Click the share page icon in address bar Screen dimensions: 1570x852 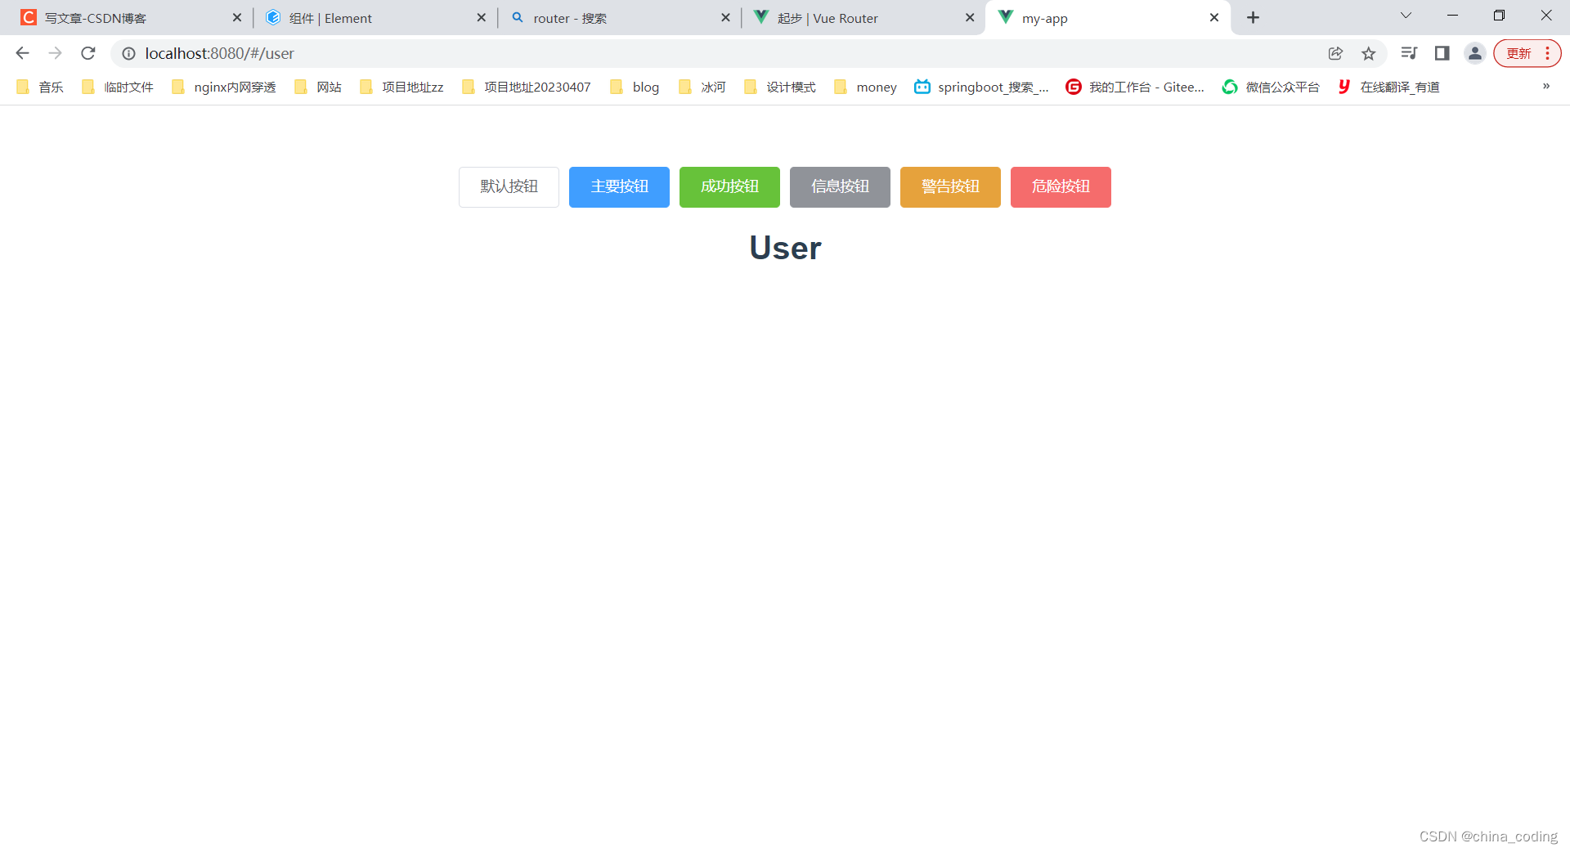click(x=1335, y=53)
